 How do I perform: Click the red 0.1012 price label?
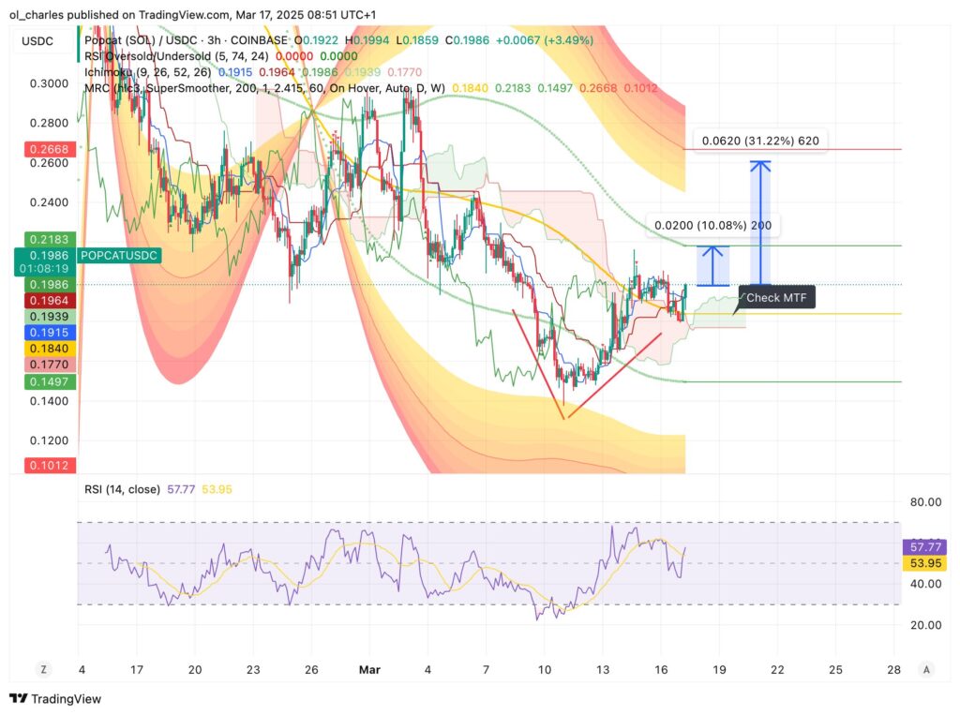tap(50, 465)
